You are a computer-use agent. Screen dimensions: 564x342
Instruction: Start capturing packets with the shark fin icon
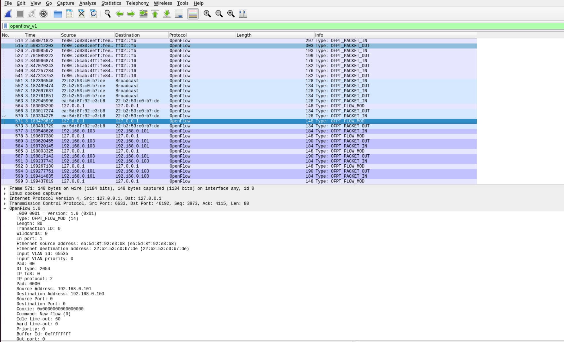click(x=8, y=14)
